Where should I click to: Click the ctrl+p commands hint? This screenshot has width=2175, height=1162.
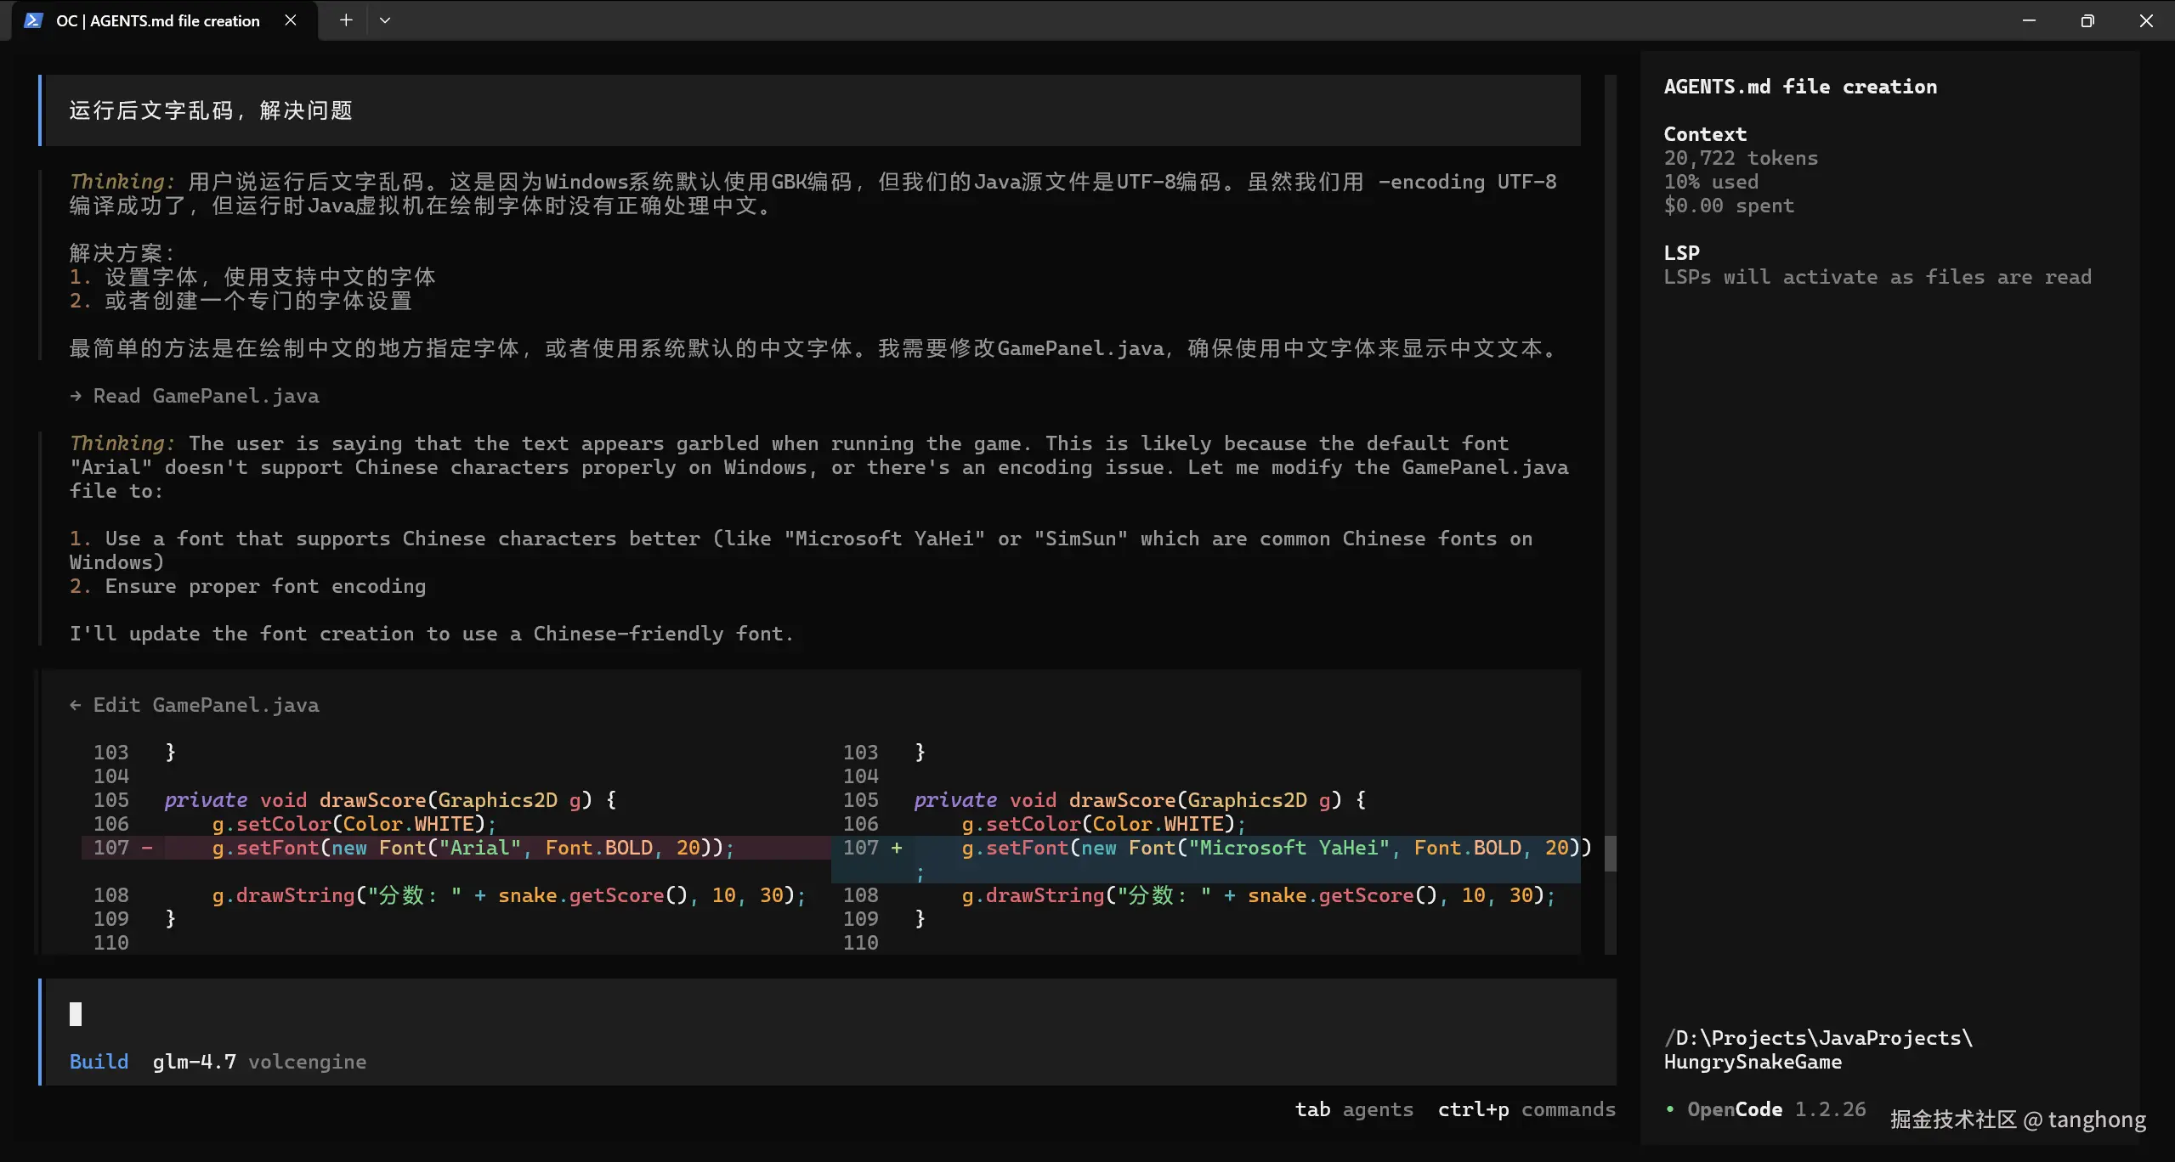tap(1526, 1109)
